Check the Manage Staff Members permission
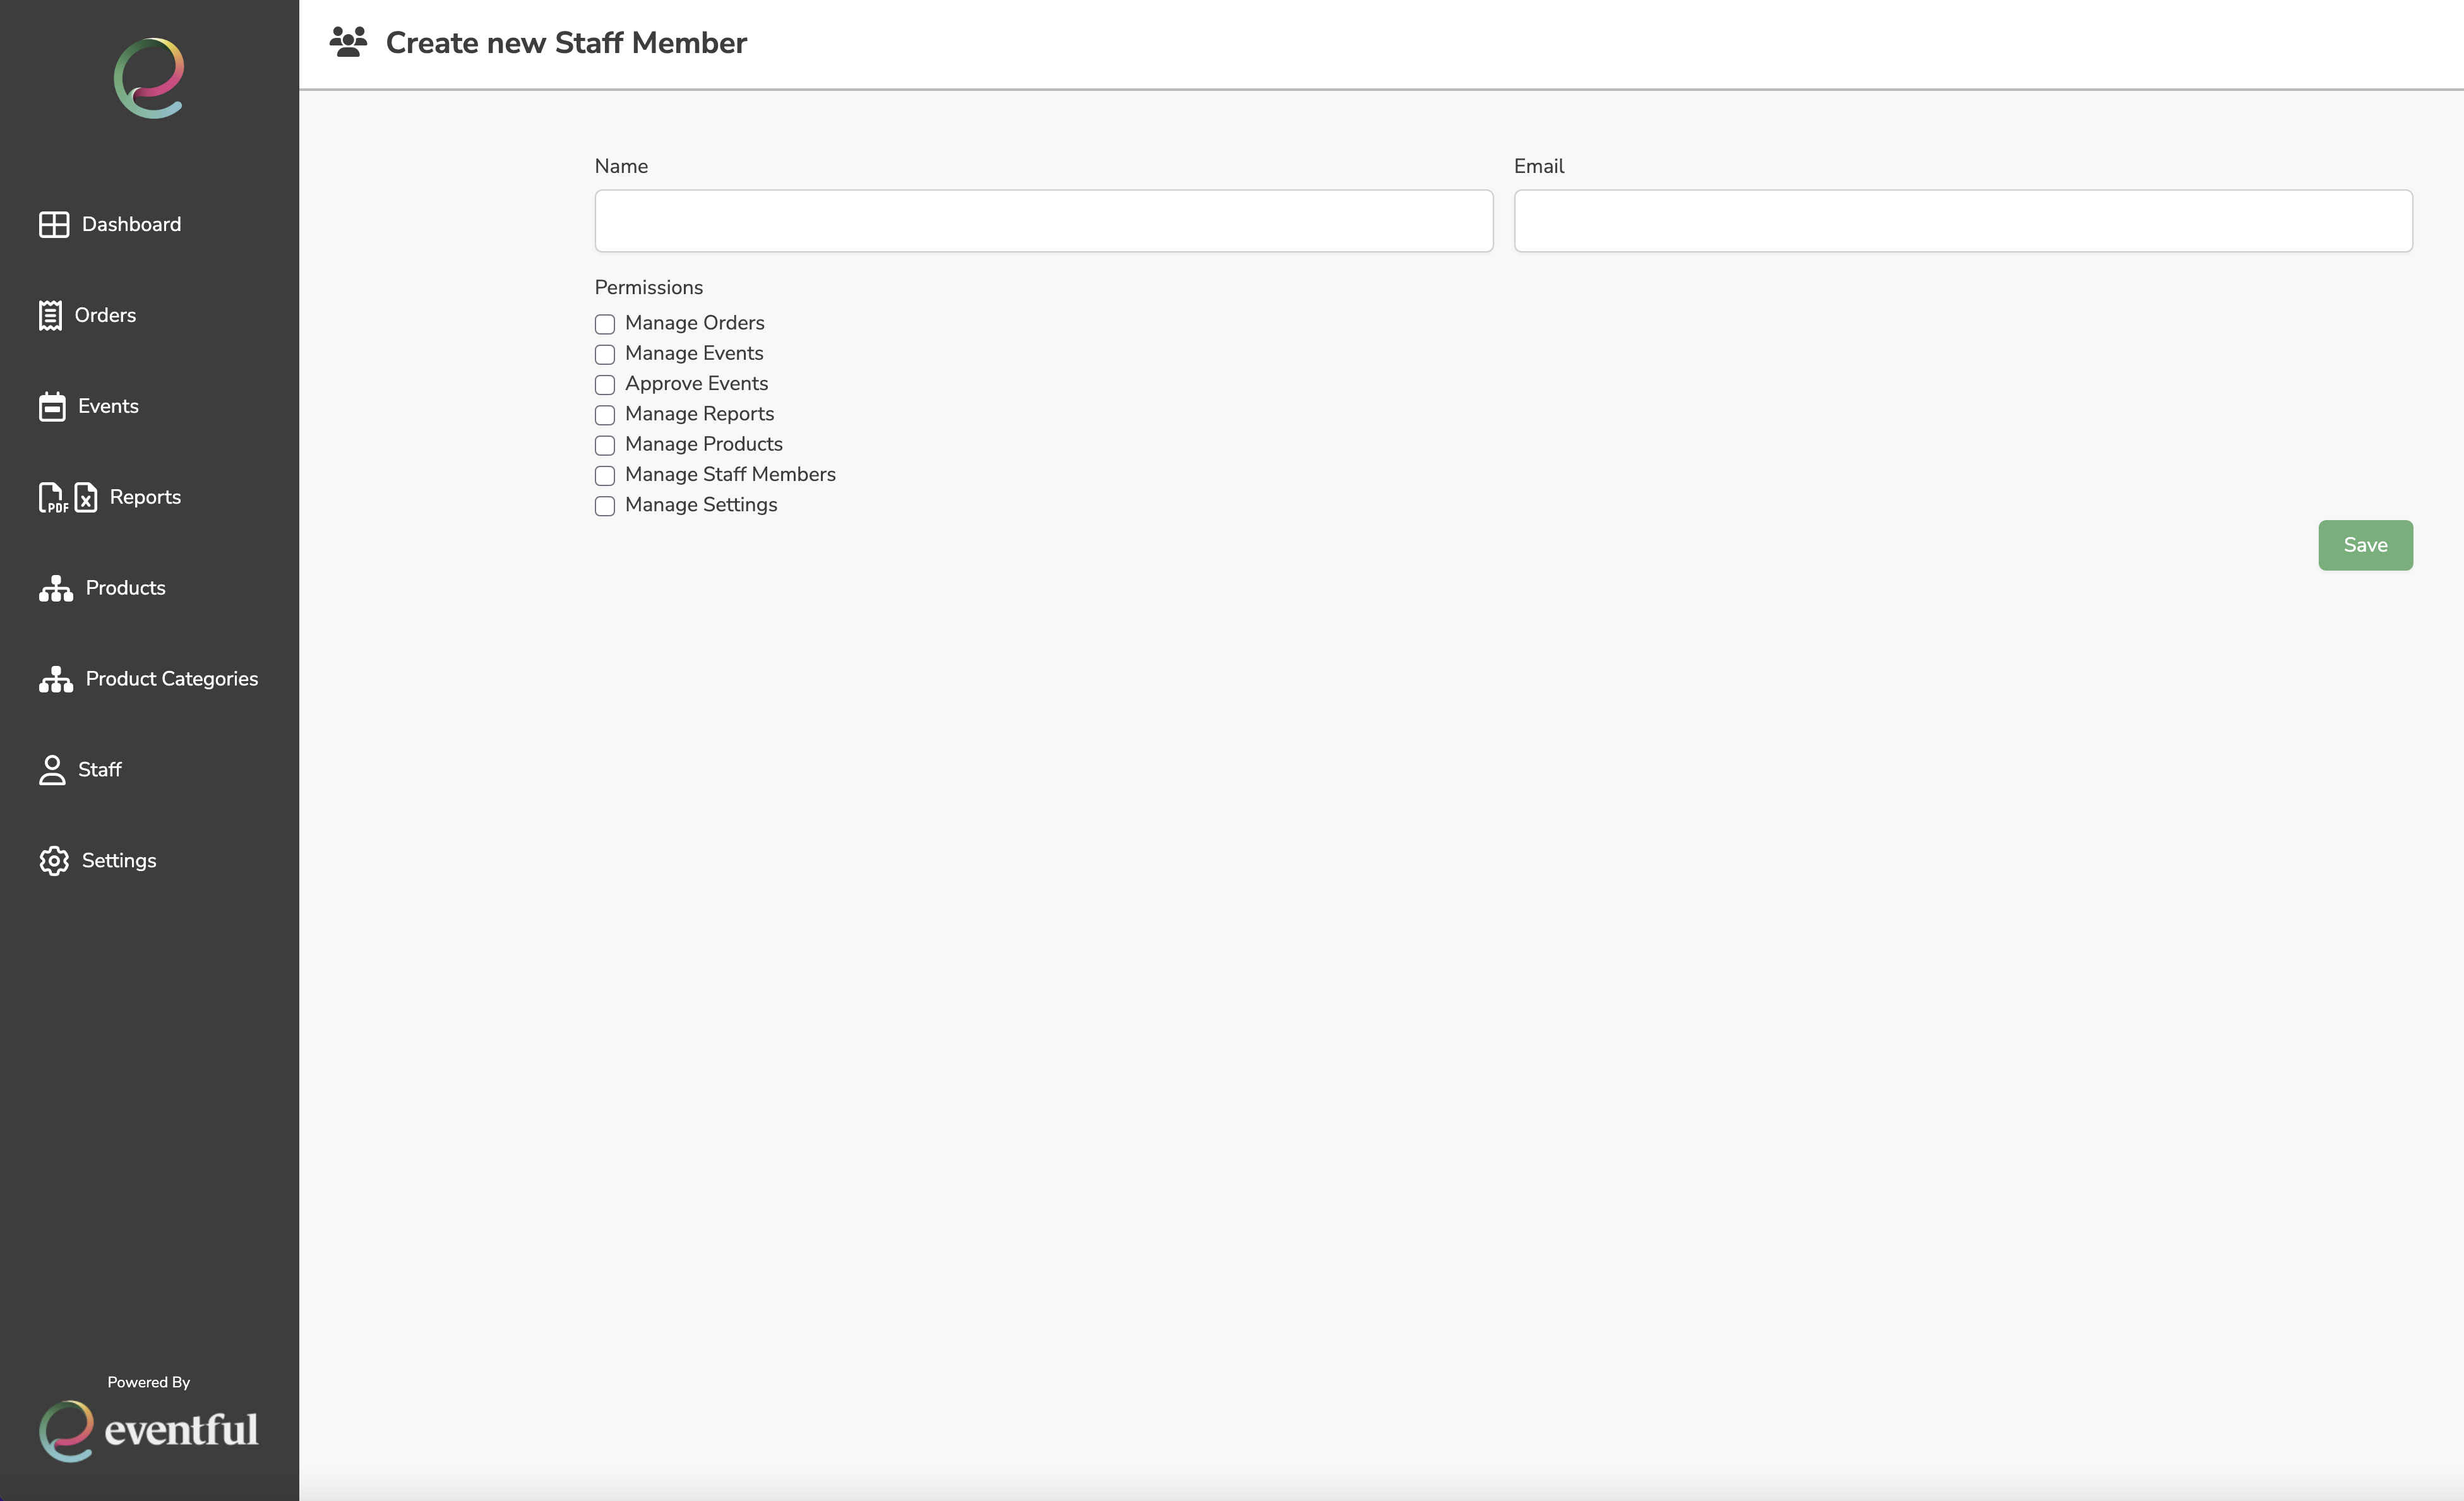The width and height of the screenshot is (2464, 1501). point(605,476)
